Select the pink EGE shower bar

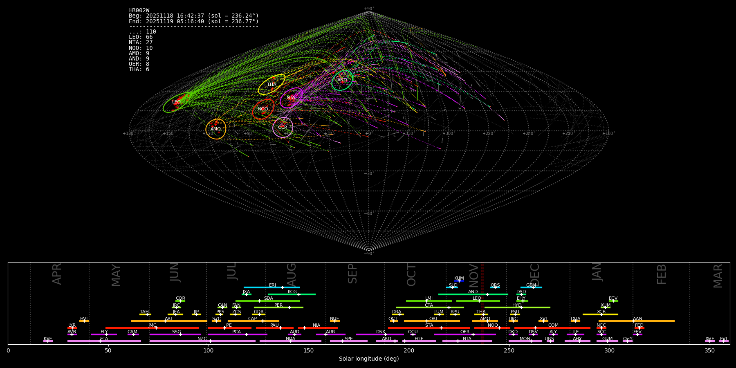click(x=419, y=341)
